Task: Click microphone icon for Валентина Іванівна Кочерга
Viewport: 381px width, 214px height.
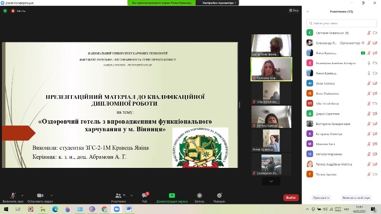Action: point(369,63)
